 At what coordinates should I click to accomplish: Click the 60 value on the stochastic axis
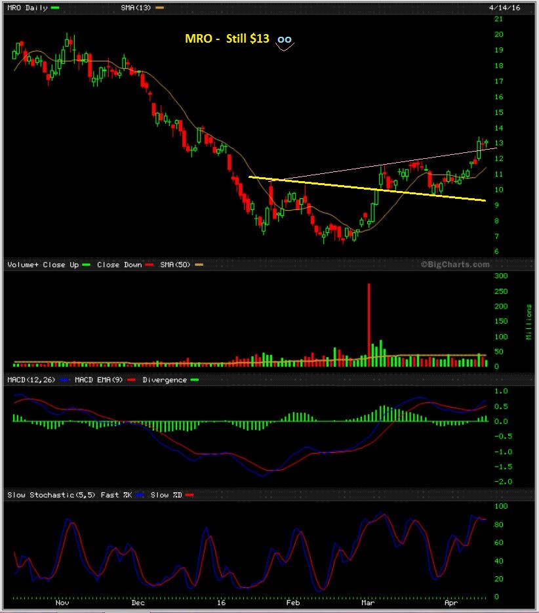(x=498, y=543)
